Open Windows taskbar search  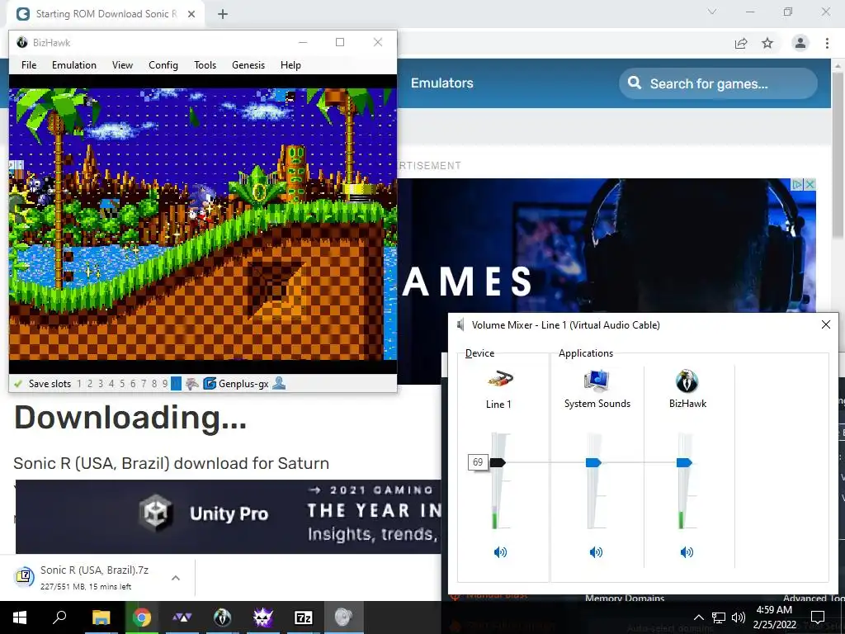(x=59, y=617)
